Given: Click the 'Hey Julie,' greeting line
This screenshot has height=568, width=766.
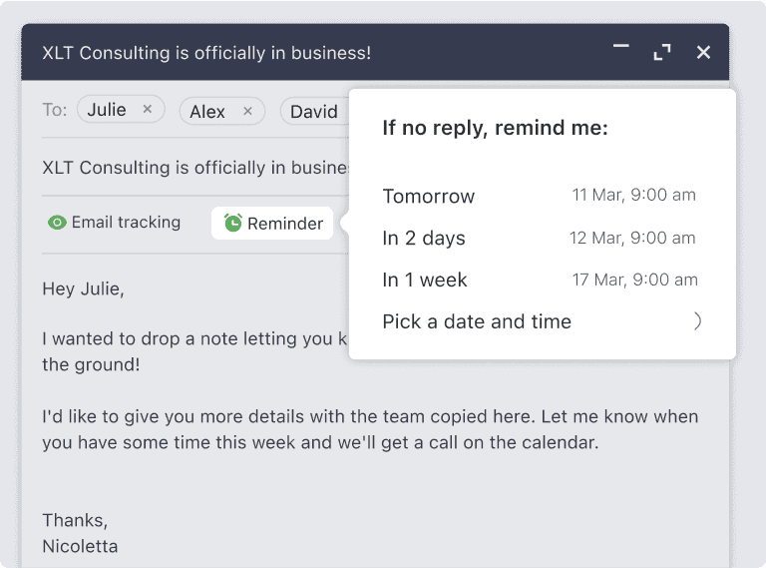Looking at the screenshot, I should 84,288.
